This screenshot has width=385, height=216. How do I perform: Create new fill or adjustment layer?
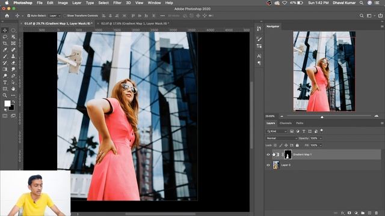pos(356,213)
